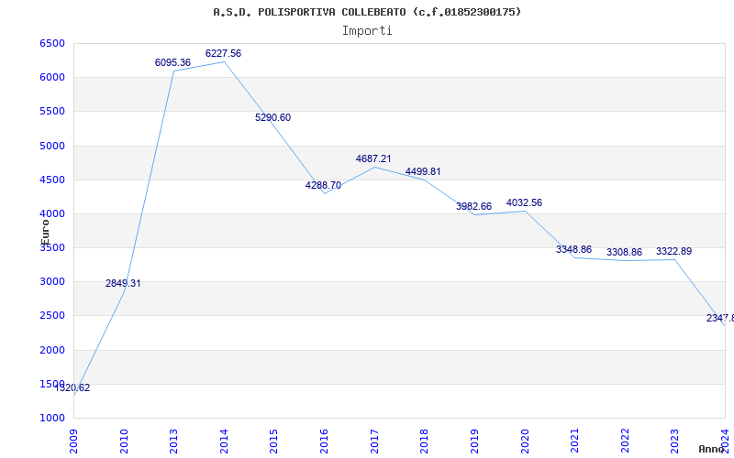Select the 4687.21 data label

click(373, 159)
